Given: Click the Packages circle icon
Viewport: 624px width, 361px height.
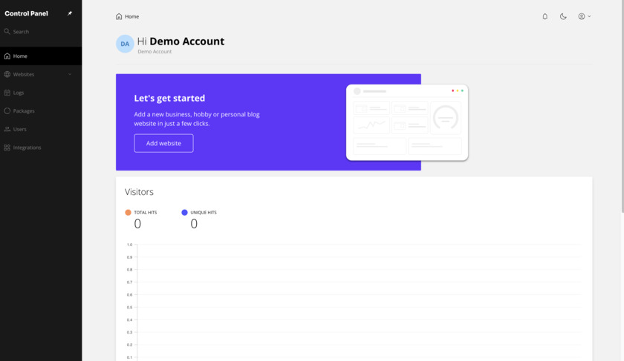Looking at the screenshot, I should 7,110.
